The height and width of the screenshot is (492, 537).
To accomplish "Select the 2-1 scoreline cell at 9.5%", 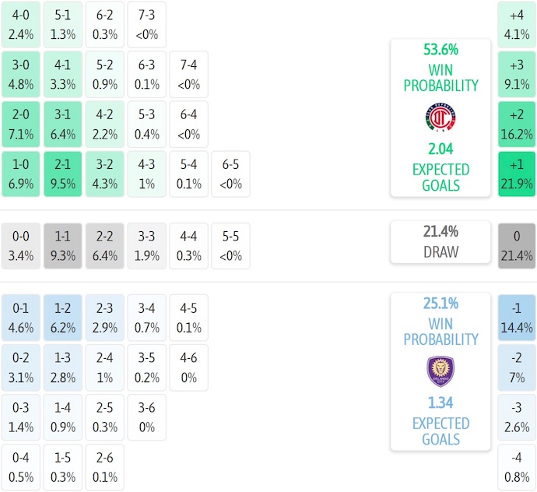I will point(63,174).
